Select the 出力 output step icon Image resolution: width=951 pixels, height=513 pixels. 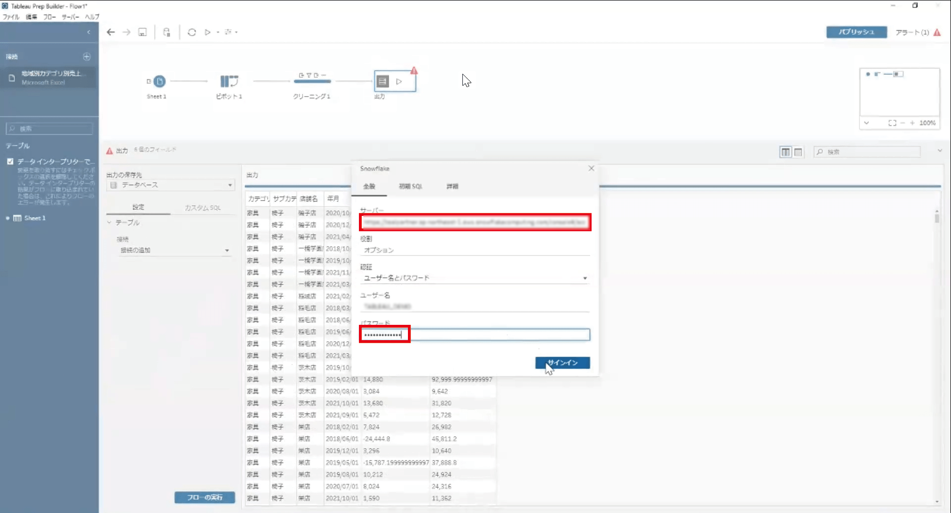pos(383,81)
